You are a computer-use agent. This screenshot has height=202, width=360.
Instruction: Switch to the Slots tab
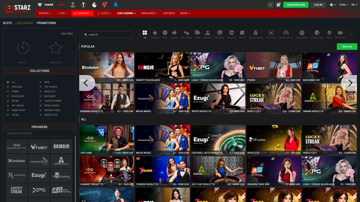[x=7, y=23]
